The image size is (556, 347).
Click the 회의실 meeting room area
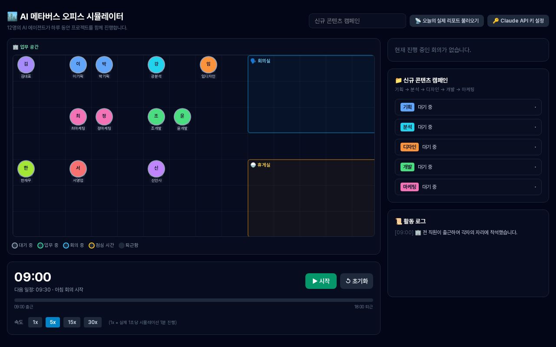pos(311,94)
